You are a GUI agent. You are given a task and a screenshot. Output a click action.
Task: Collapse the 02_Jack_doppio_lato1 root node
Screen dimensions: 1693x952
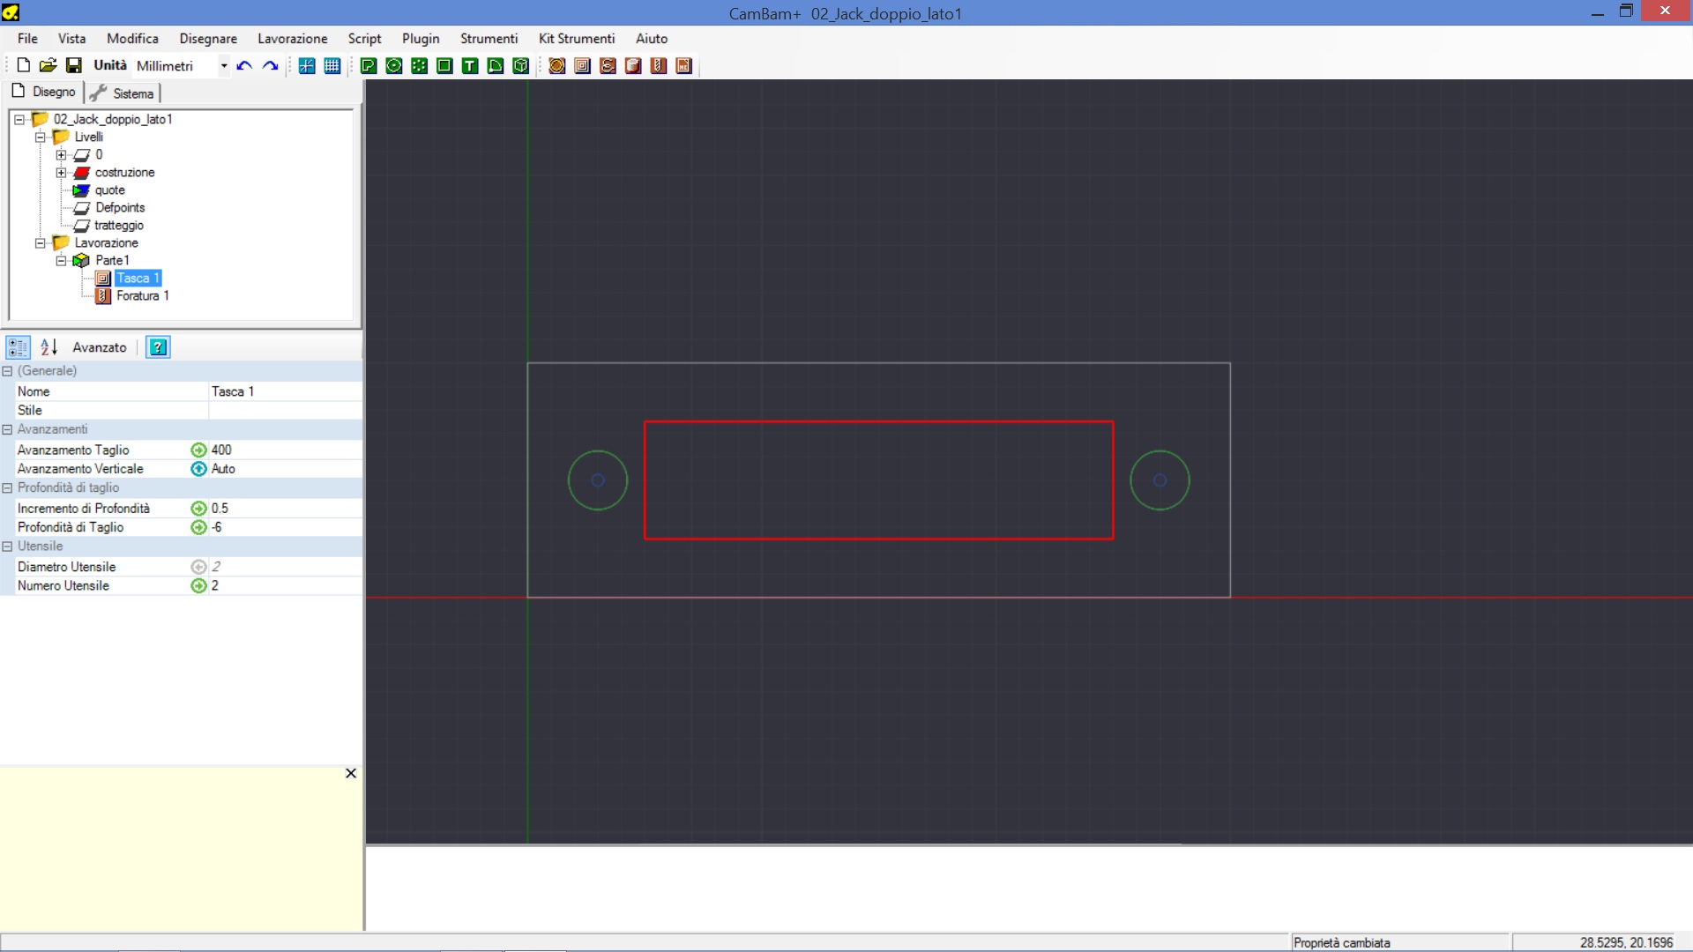(19, 119)
